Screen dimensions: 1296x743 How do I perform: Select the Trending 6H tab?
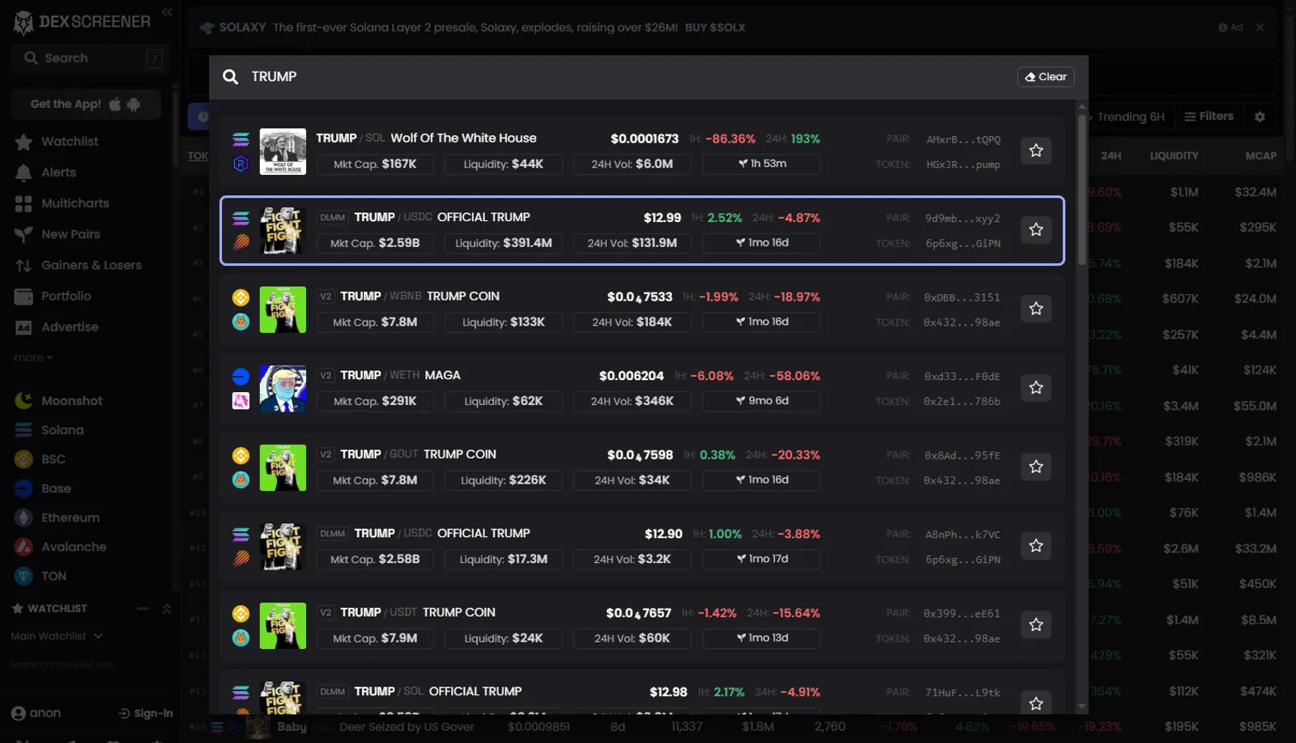(x=1130, y=117)
